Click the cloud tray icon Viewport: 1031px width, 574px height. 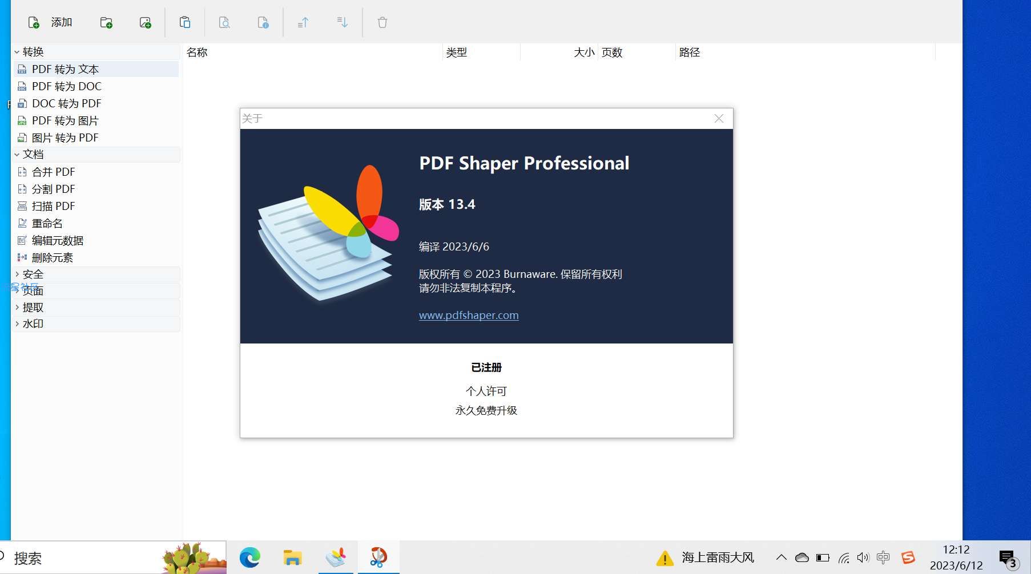802,557
